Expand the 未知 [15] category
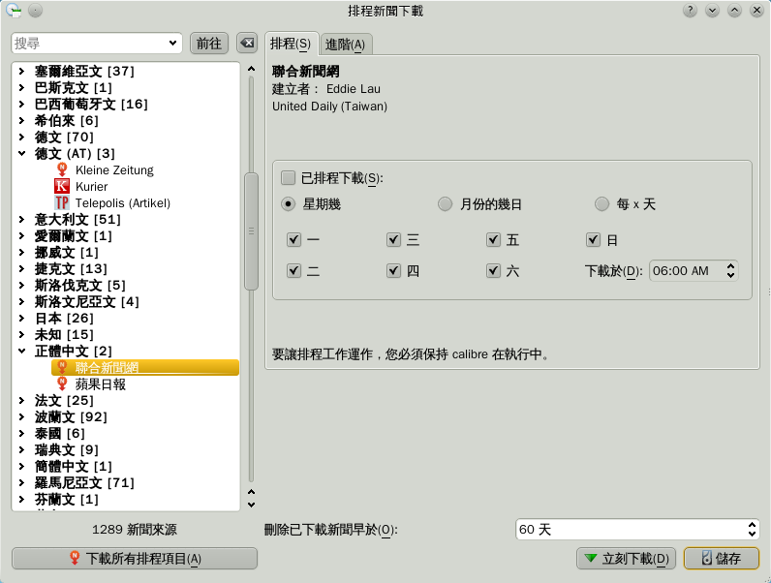 tap(21, 334)
